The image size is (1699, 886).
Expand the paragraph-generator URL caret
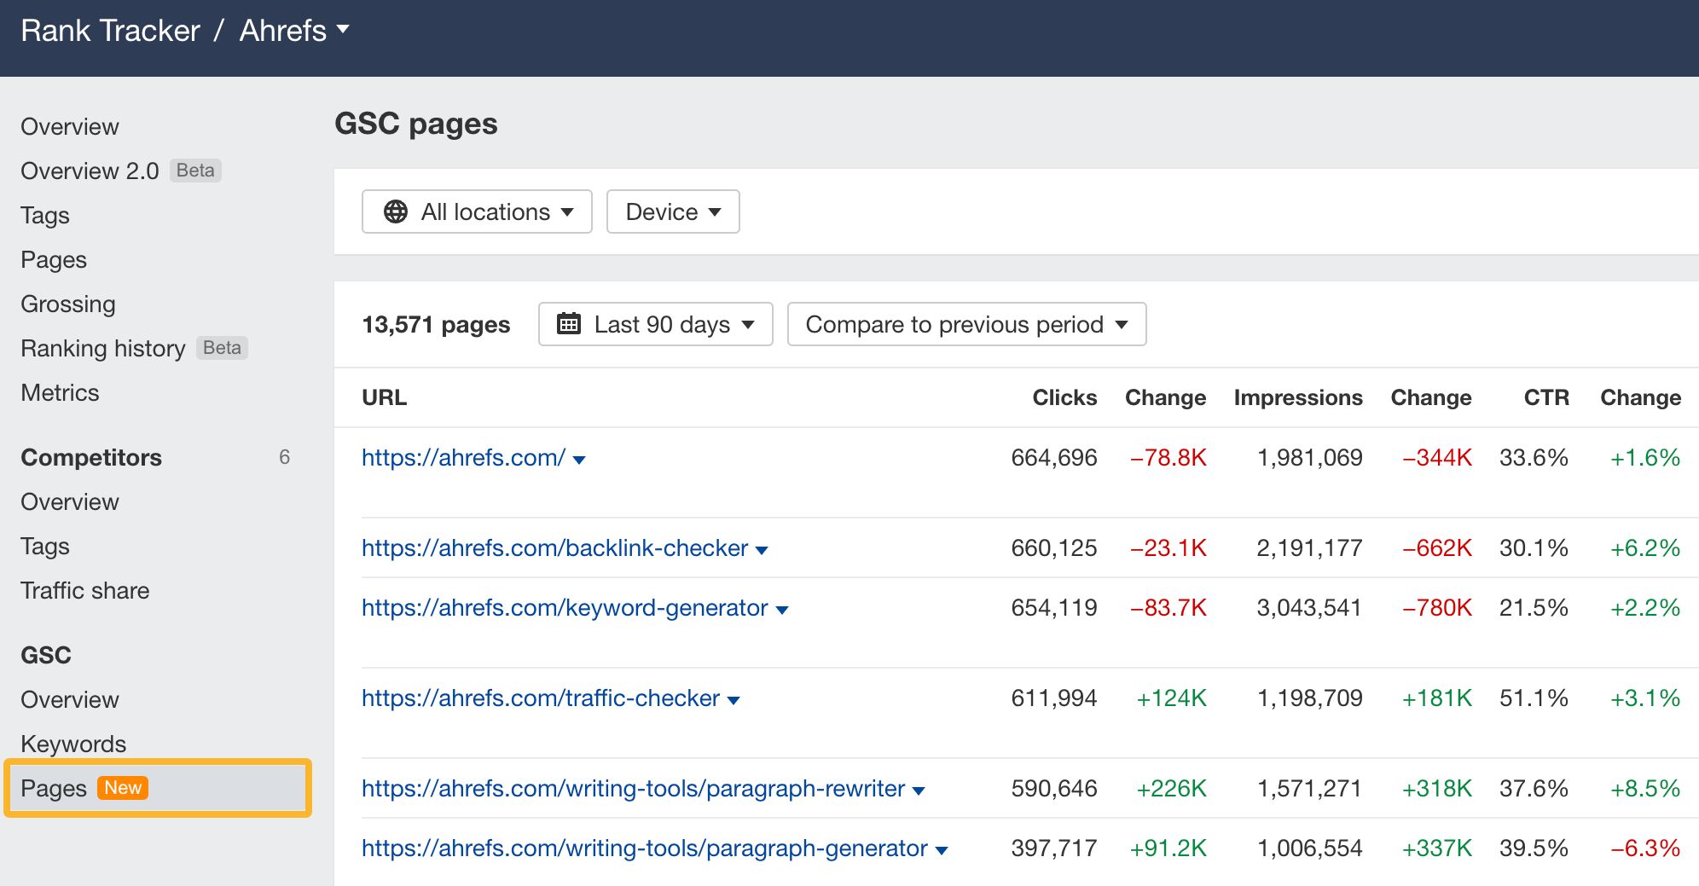pos(942,850)
